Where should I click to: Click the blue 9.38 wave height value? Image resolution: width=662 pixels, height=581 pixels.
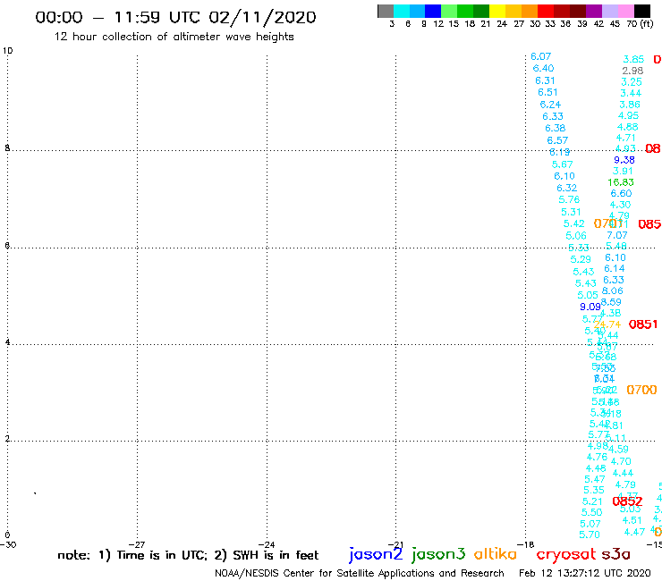[624, 160]
